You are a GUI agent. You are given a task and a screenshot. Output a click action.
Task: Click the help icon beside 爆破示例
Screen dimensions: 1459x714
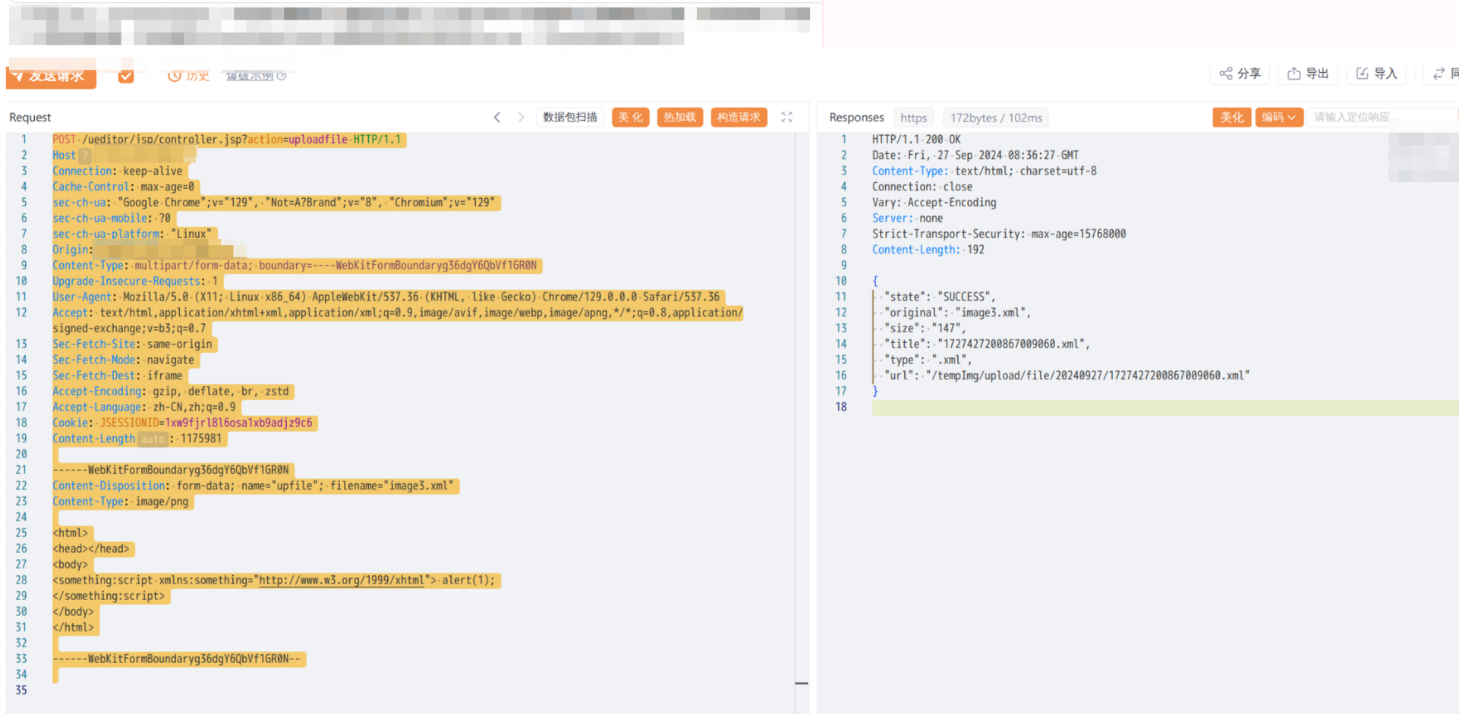[x=282, y=76]
